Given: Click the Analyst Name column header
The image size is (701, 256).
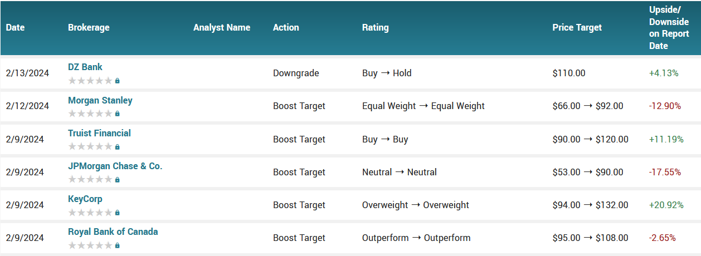Looking at the screenshot, I should point(222,27).
